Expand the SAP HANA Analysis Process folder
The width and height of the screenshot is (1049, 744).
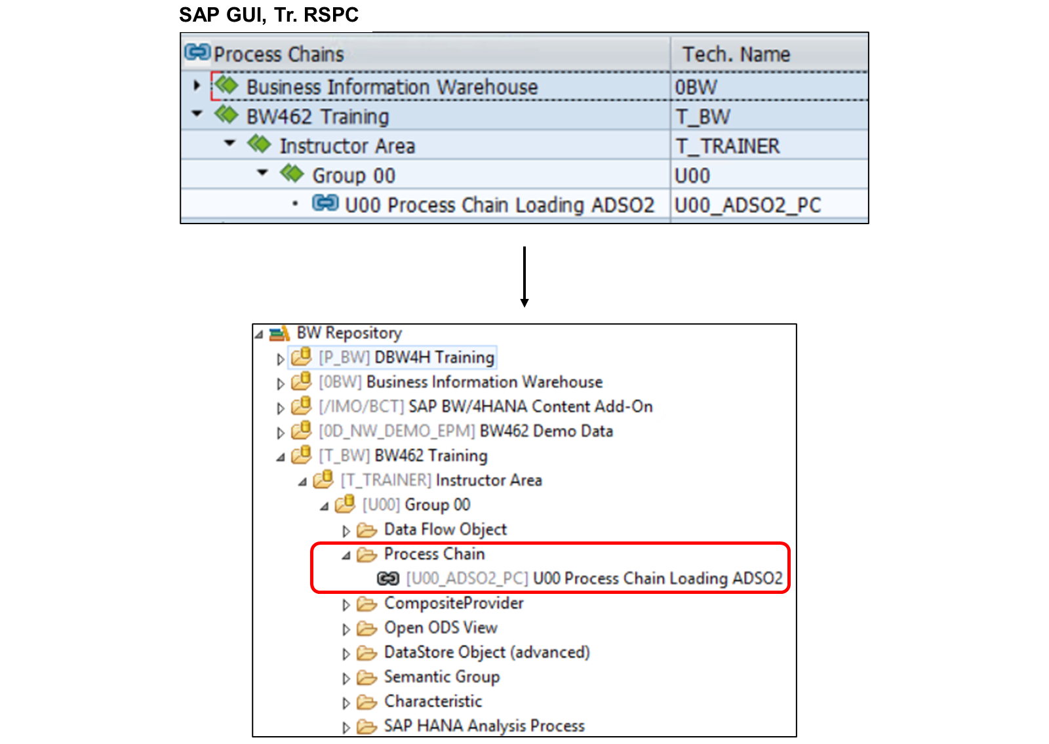[346, 728]
